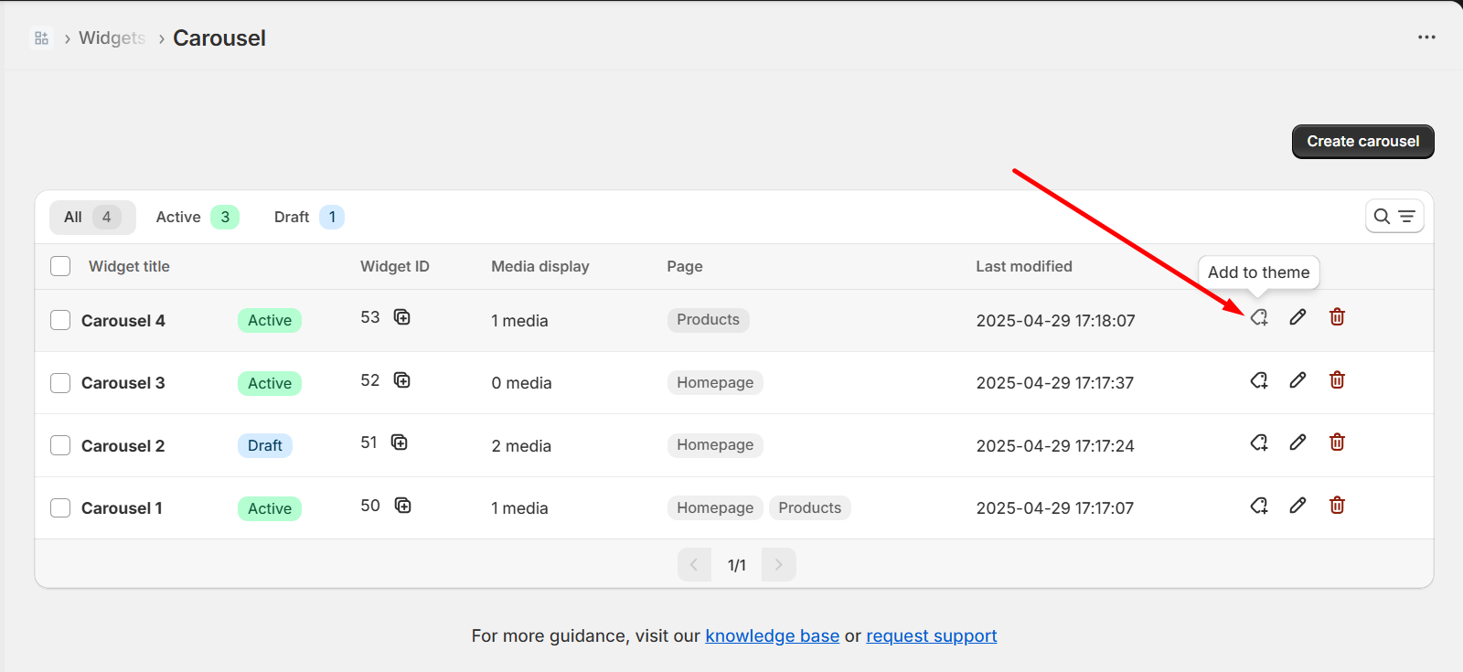The height and width of the screenshot is (672, 1463).
Task: Check the Carousel 4 row checkbox
Action: pos(60,320)
